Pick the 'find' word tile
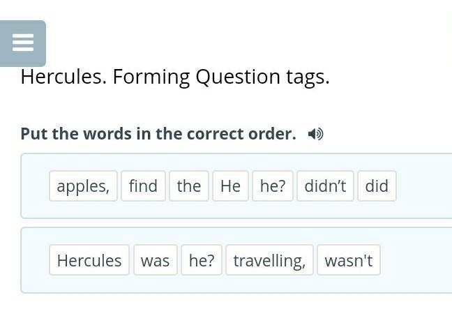The width and height of the screenshot is (452, 309). click(143, 186)
